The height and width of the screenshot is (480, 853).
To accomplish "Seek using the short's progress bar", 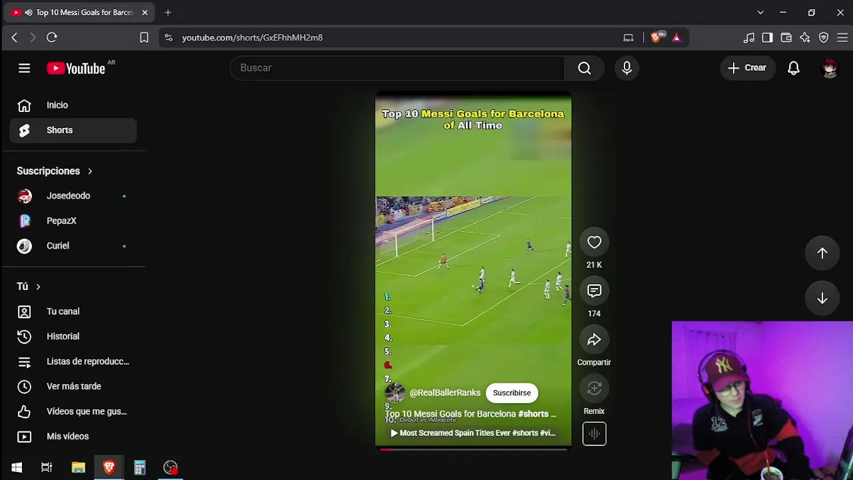I will click(473, 449).
